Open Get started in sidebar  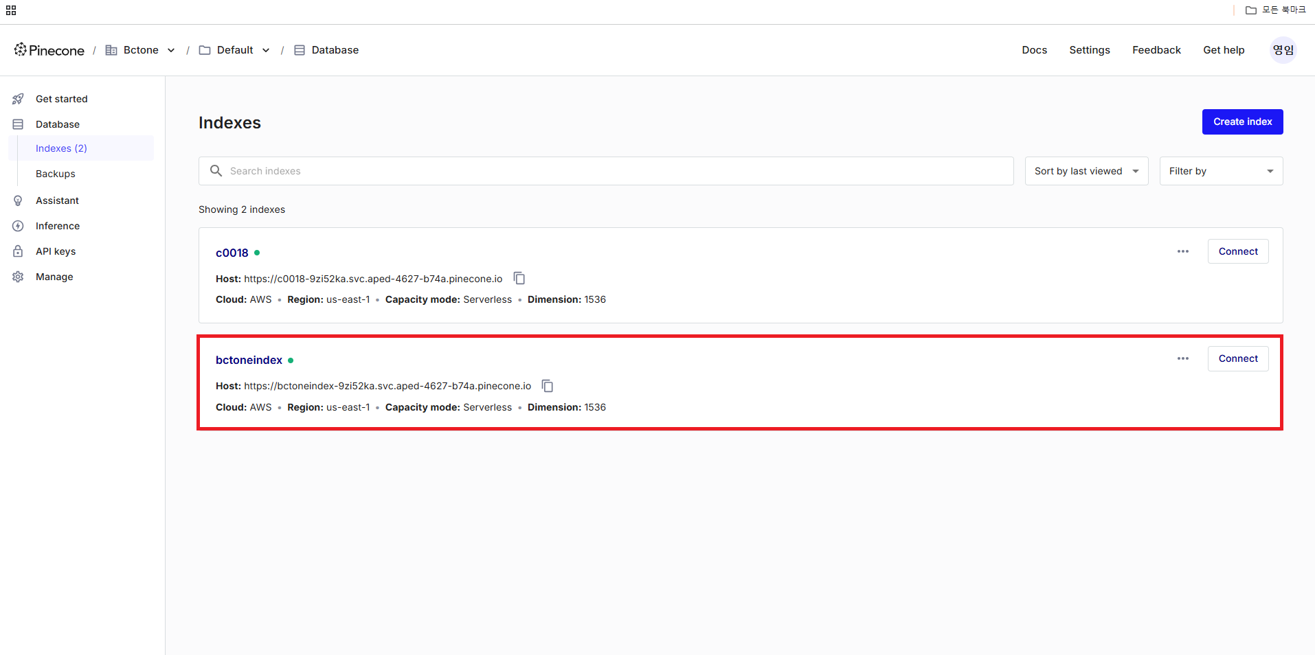coord(62,99)
